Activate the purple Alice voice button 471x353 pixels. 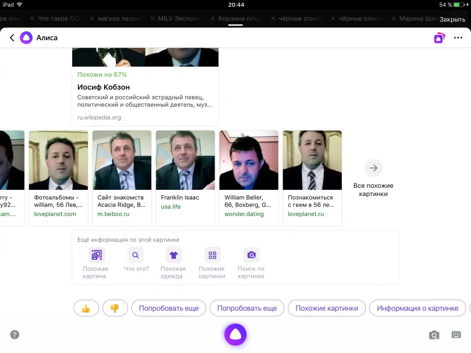coord(235,334)
